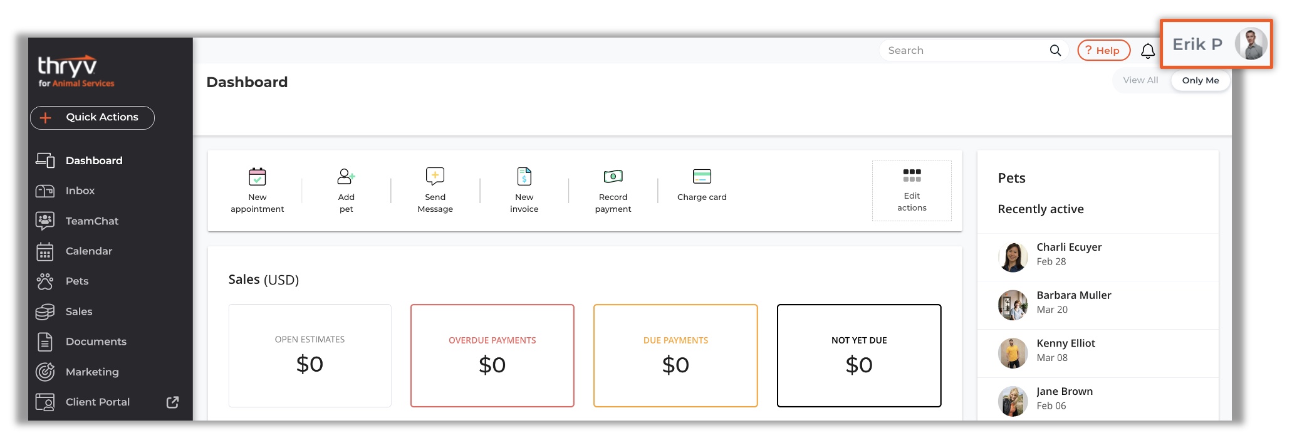Click the name Barbara Muller
Image resolution: width=1292 pixels, height=445 pixels.
(x=1074, y=295)
